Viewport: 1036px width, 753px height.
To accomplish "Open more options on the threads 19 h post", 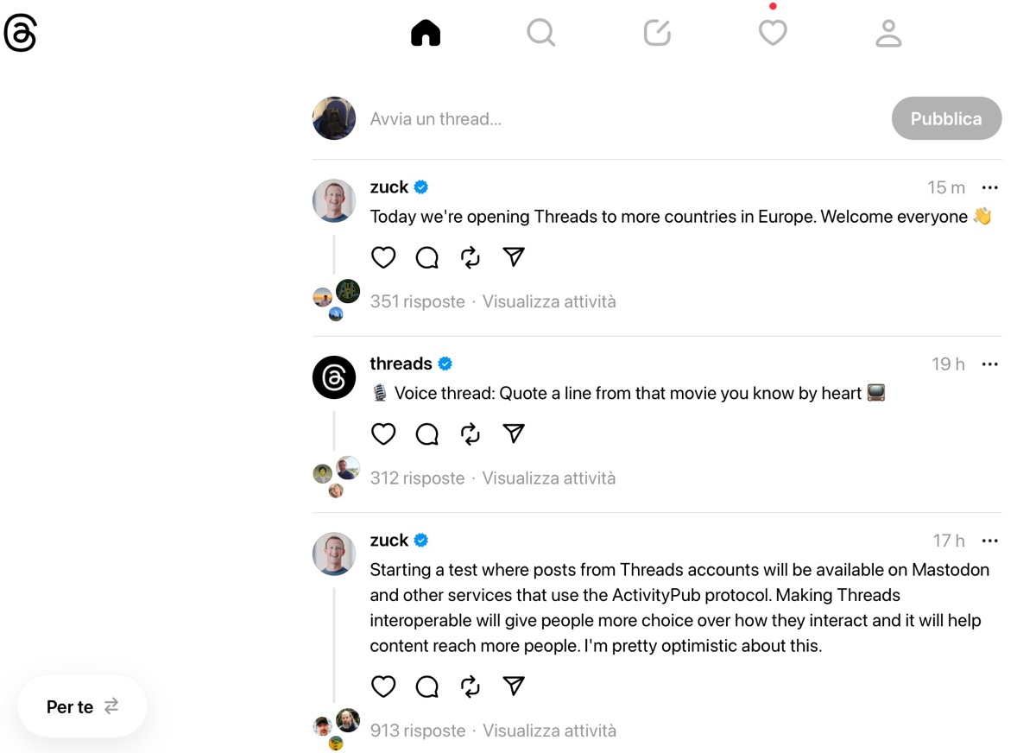I will pos(989,364).
